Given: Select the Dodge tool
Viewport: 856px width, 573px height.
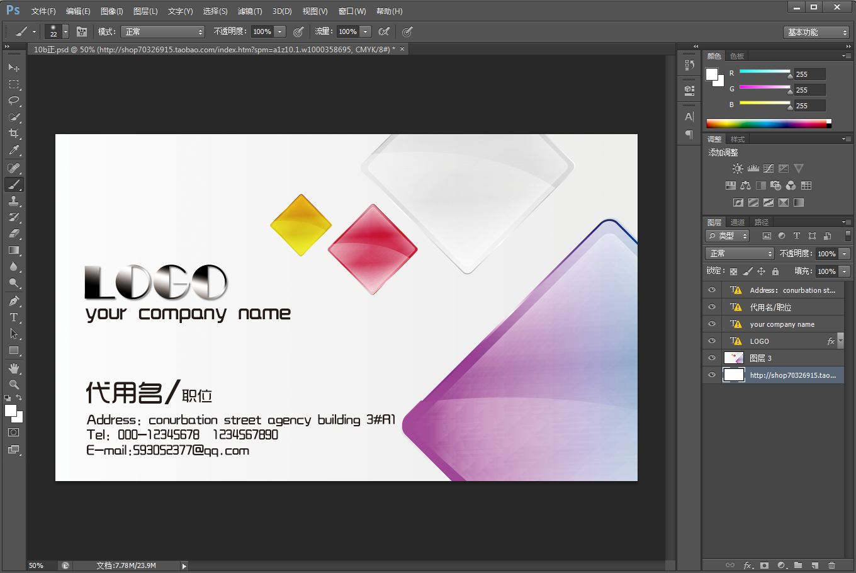Looking at the screenshot, I should pyautogui.click(x=14, y=283).
